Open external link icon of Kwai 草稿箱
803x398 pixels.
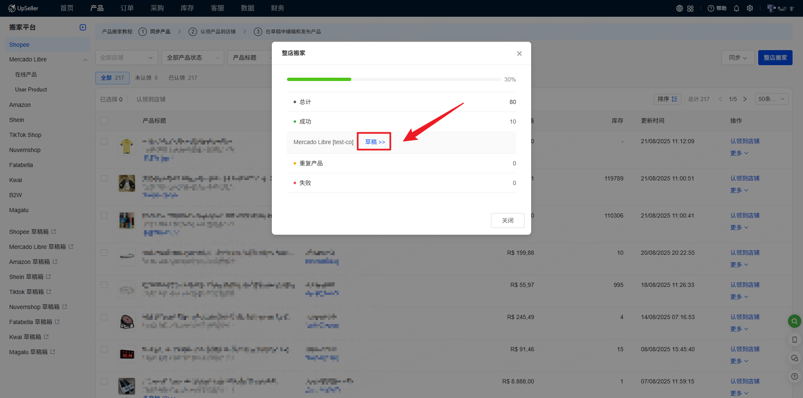coord(46,337)
